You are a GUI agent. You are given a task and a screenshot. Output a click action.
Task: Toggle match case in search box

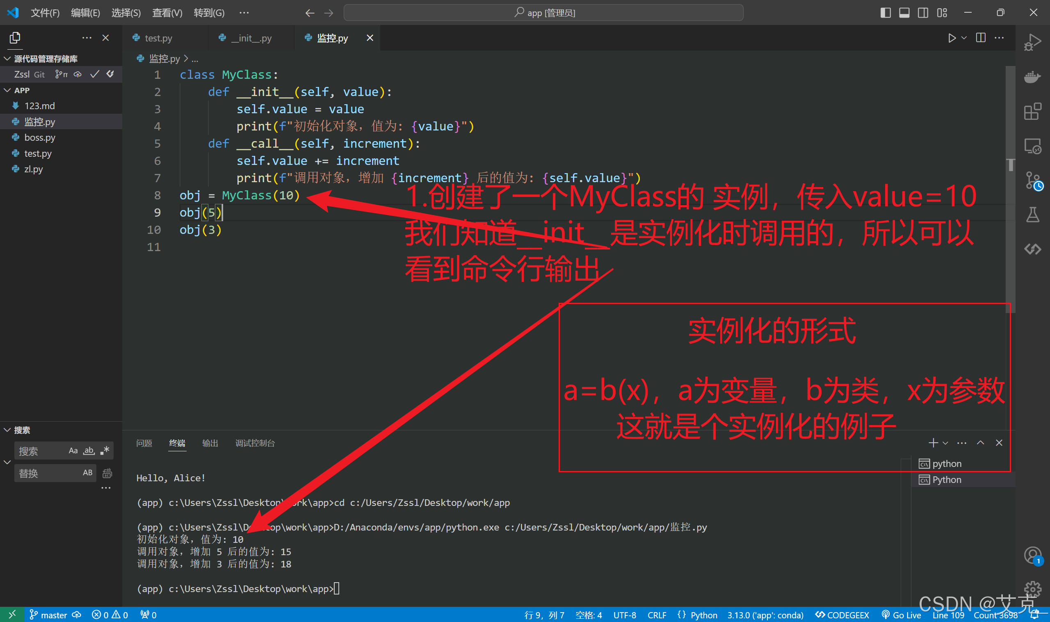tap(73, 451)
